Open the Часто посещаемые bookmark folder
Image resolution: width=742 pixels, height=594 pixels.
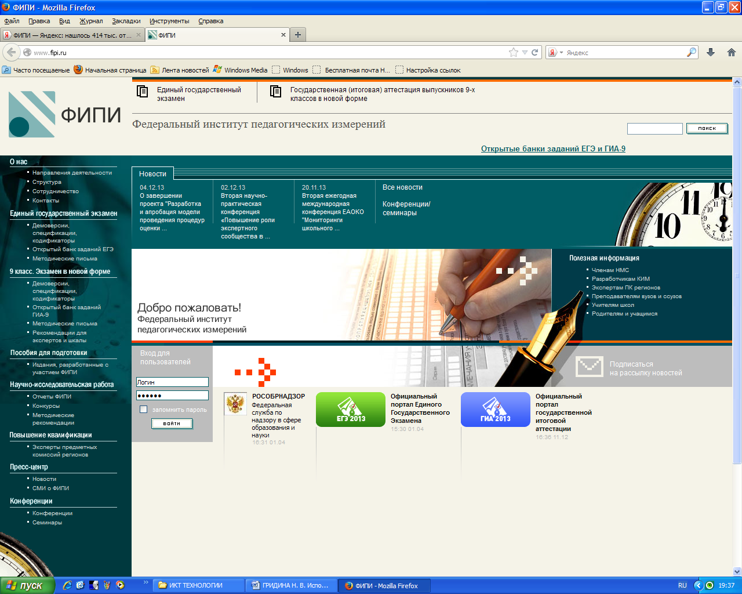pos(36,70)
